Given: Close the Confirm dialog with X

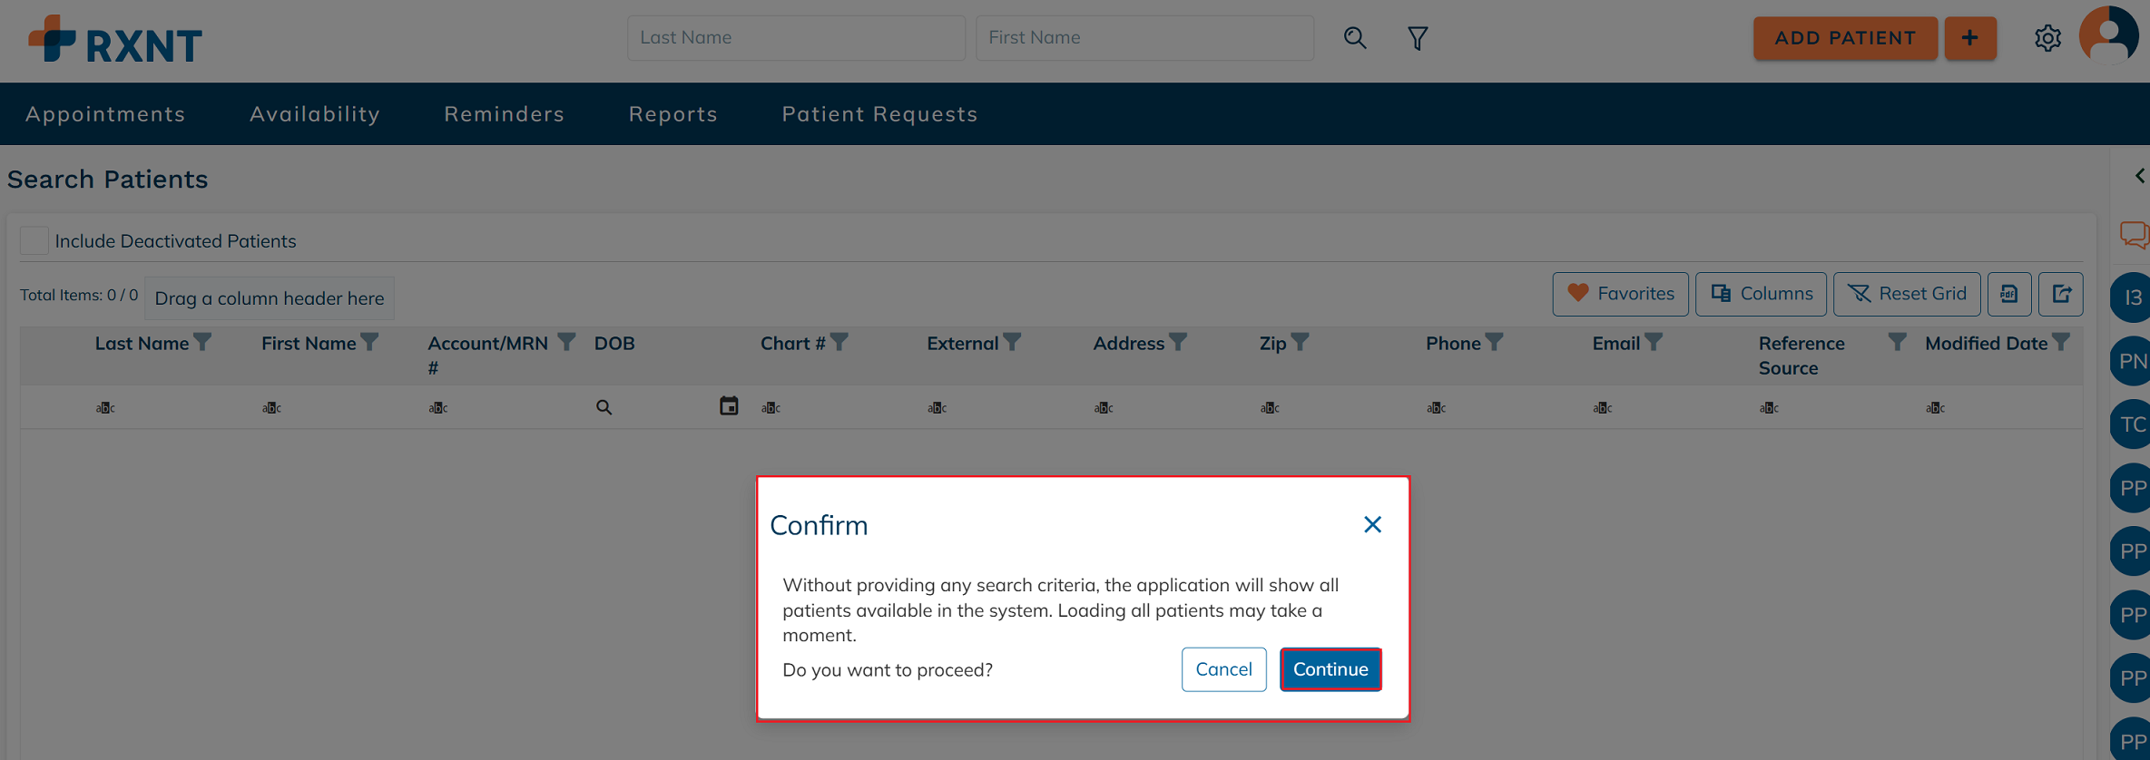Looking at the screenshot, I should (1372, 525).
